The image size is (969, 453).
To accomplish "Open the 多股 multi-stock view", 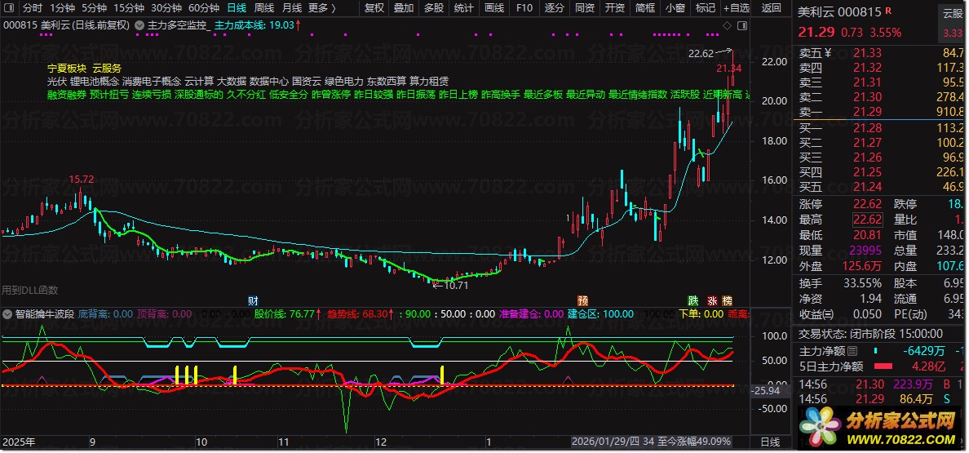I will pyautogui.click(x=434, y=8).
